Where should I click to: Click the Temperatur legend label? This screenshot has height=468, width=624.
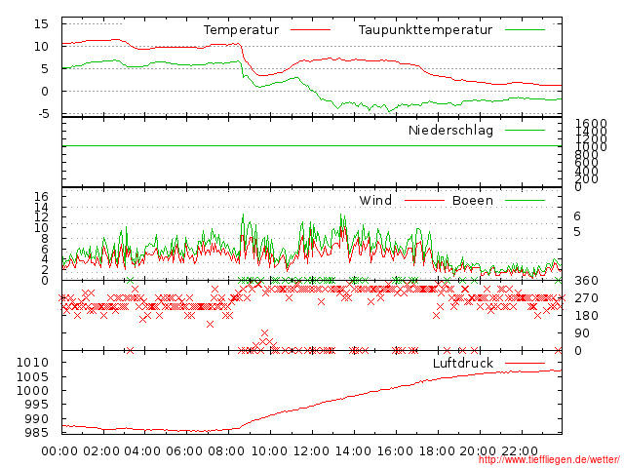241,30
